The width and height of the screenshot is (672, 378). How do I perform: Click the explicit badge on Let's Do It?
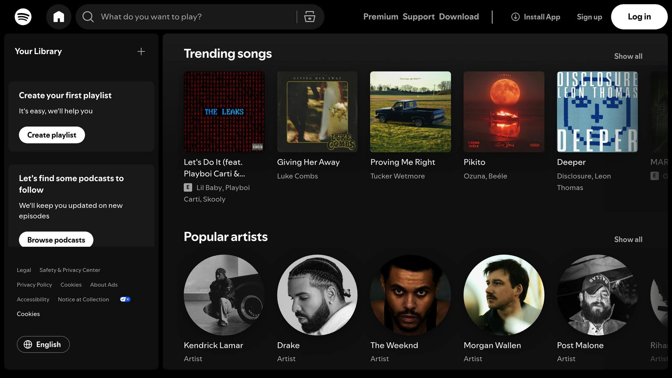(x=187, y=187)
